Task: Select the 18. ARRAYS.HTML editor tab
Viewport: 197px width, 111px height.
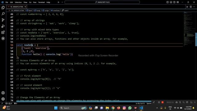Action: [17, 7]
